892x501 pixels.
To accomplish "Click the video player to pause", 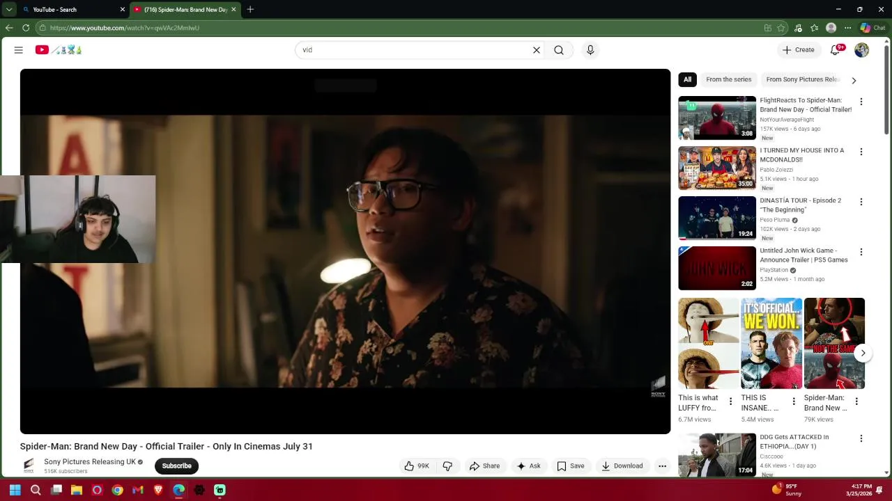I will coord(345,251).
